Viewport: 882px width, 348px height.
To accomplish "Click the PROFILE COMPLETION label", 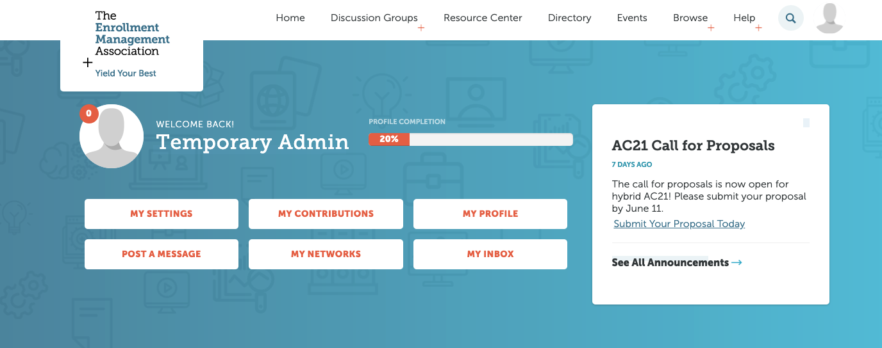I will 407,122.
